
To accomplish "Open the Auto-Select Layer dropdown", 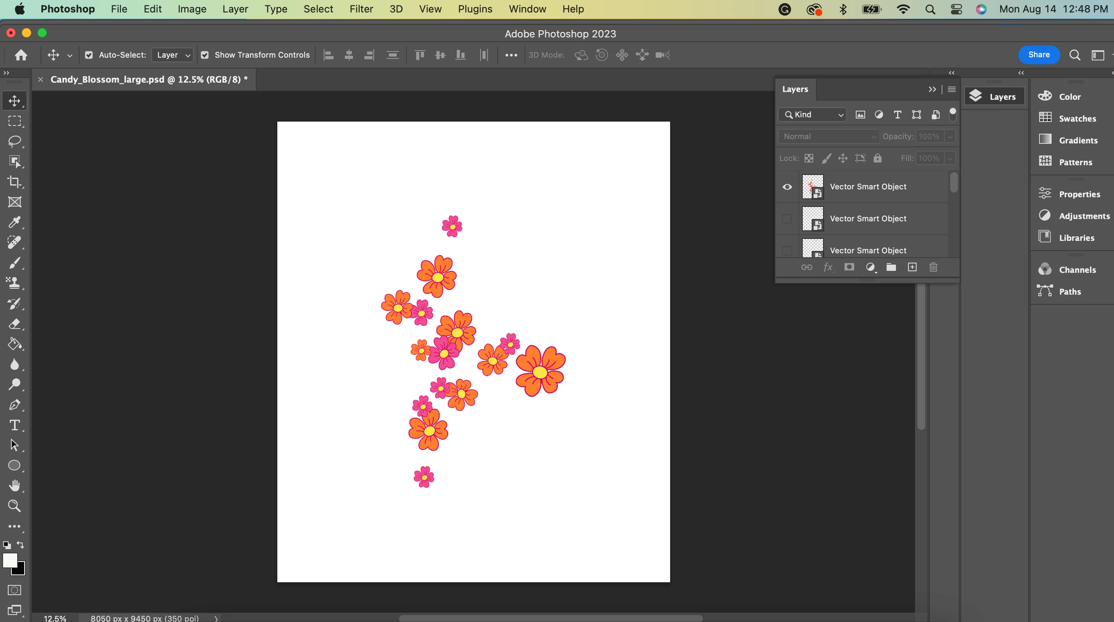I will pyautogui.click(x=172, y=55).
